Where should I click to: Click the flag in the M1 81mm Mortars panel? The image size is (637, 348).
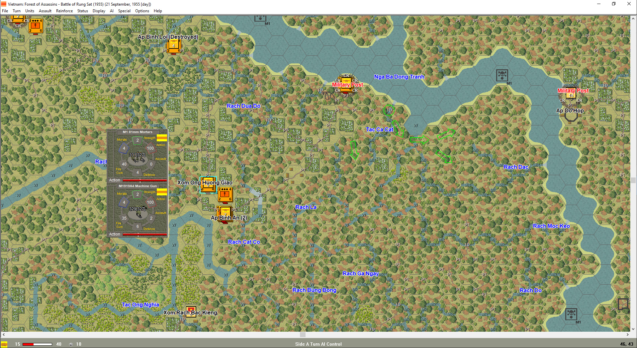click(x=162, y=138)
